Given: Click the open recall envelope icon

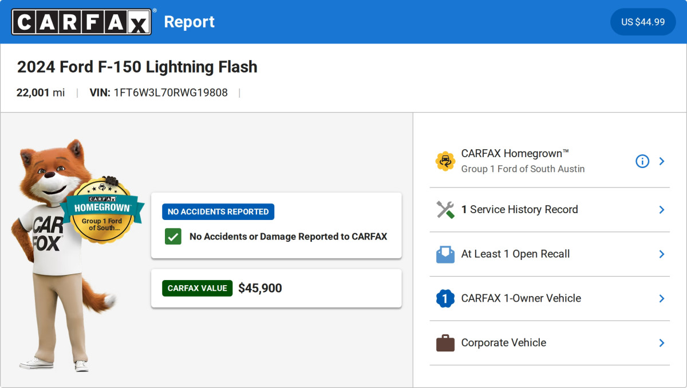Looking at the screenshot, I should (x=445, y=254).
